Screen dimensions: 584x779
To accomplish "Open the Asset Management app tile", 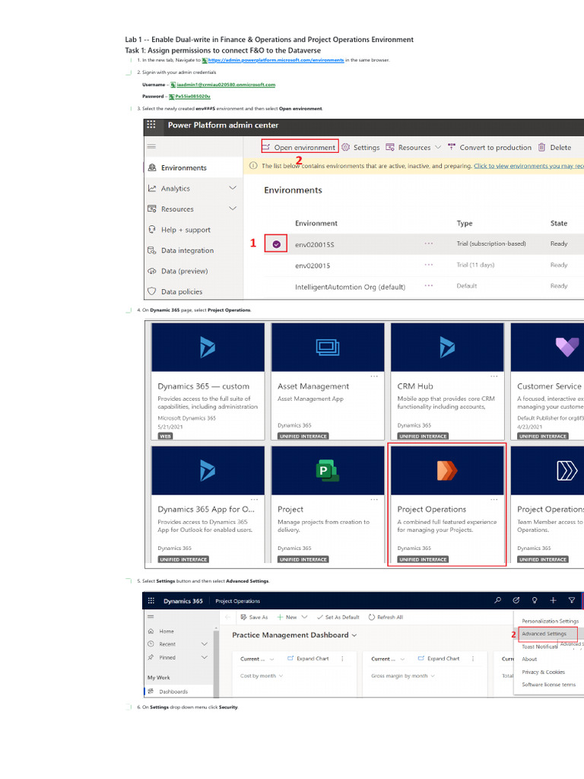I will tap(328, 381).
